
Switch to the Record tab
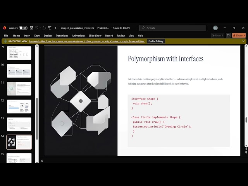click(109, 36)
